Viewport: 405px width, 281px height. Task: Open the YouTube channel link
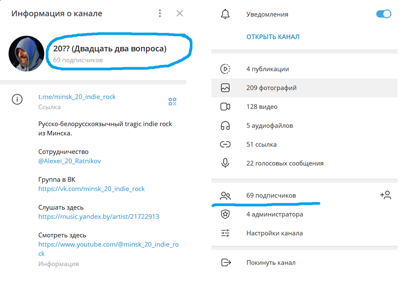click(x=108, y=244)
